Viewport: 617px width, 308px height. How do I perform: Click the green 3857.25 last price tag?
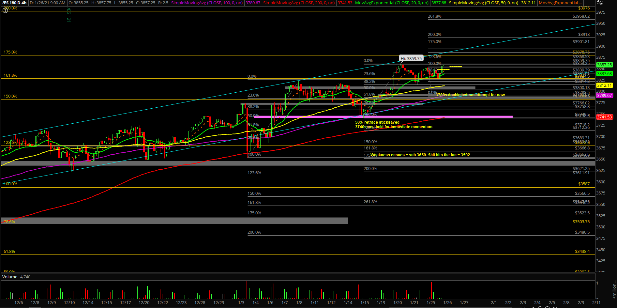point(605,65)
